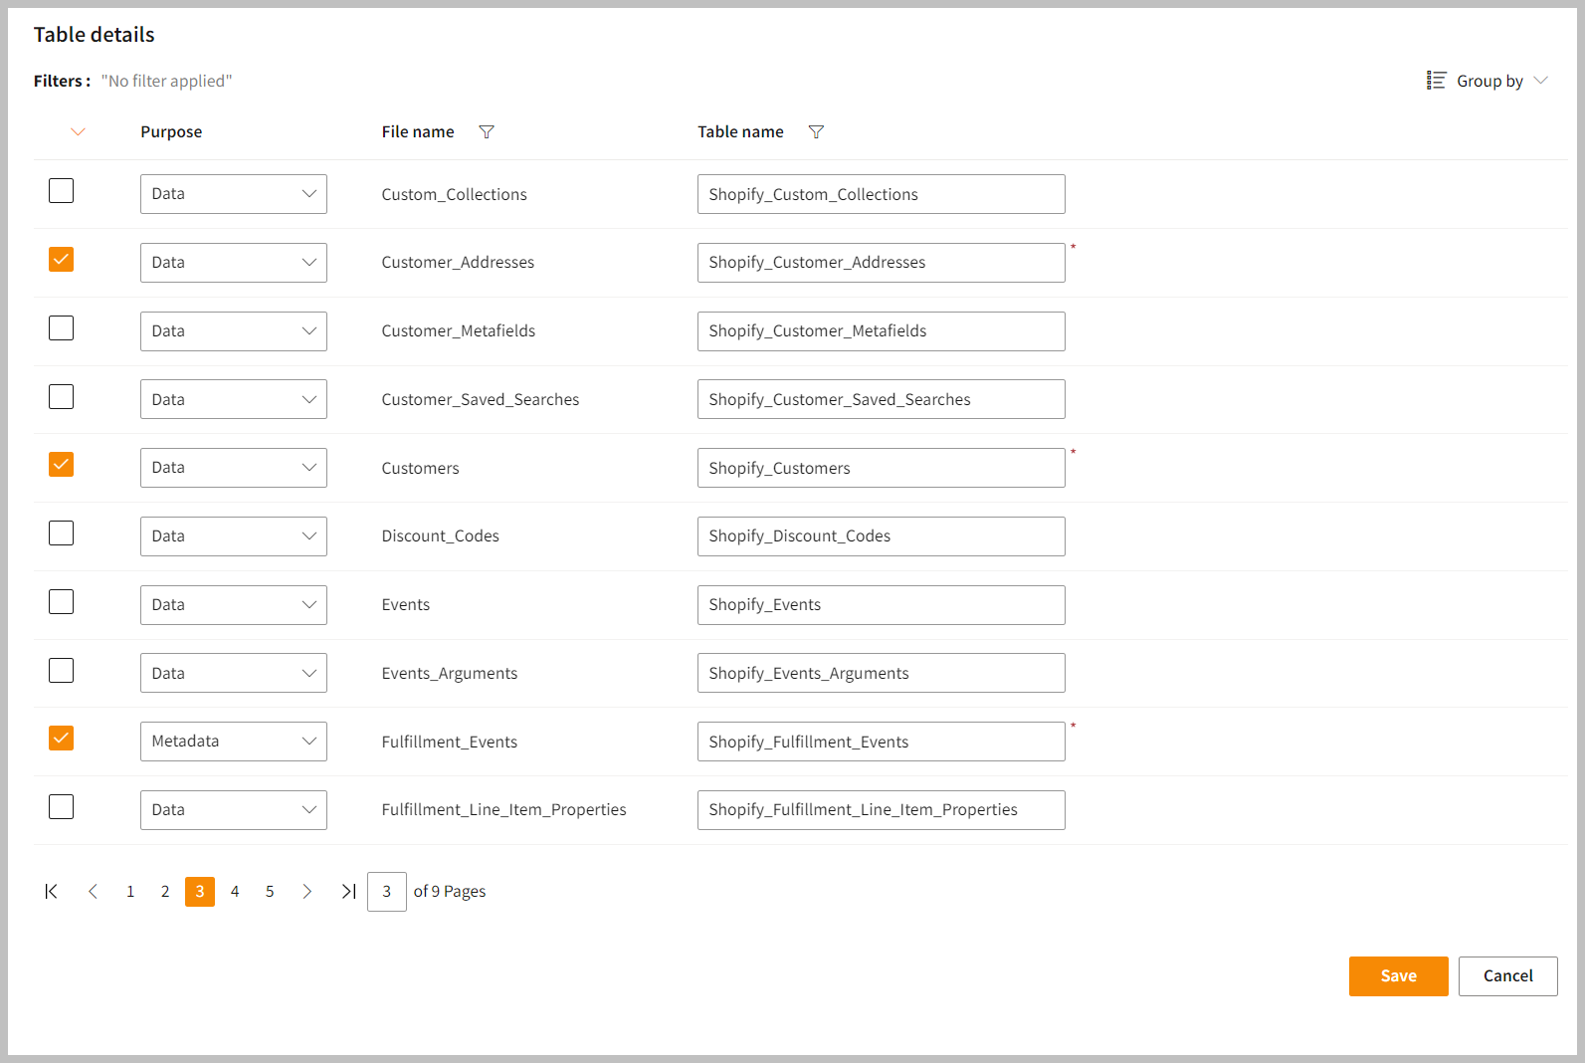This screenshot has height=1063, width=1585.
Task: Open Purpose dropdown for Customers row
Action: pos(233,468)
